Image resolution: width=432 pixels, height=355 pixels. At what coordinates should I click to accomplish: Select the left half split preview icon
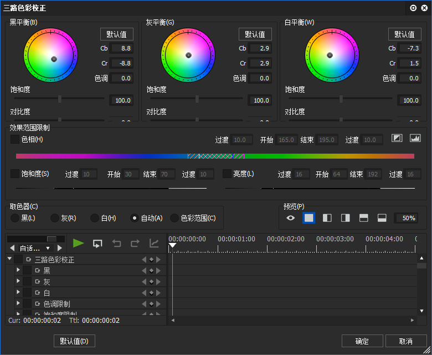click(327, 218)
